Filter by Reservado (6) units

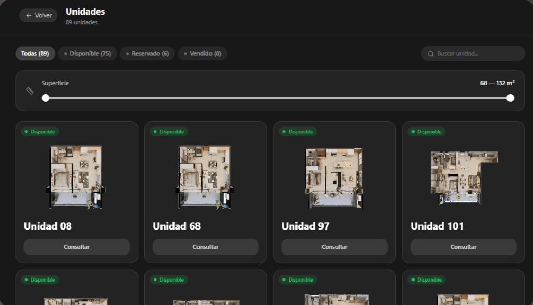147,53
